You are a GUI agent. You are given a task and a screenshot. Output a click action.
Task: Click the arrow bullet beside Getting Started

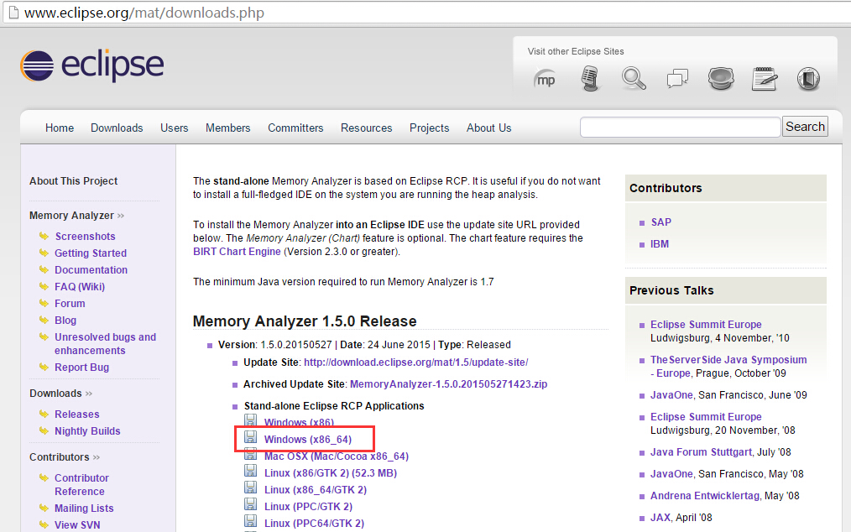44,253
